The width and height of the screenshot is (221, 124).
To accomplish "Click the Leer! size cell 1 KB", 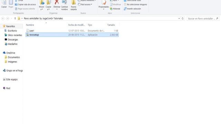I will (x=116, y=31).
